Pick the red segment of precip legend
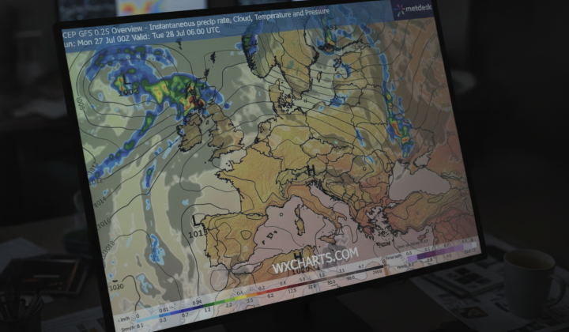Viewport: 569px width, 332px height. pos(277,289)
